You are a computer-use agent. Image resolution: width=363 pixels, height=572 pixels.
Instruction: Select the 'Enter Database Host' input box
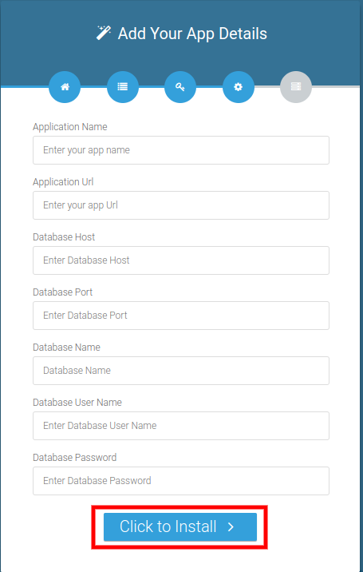pyautogui.click(x=181, y=260)
